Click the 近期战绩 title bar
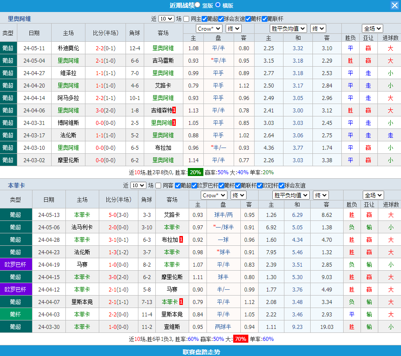401x356 pixels. coord(182,5)
